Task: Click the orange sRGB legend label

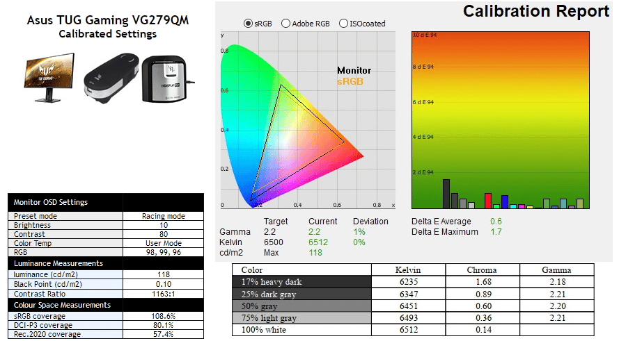Action: [350, 81]
